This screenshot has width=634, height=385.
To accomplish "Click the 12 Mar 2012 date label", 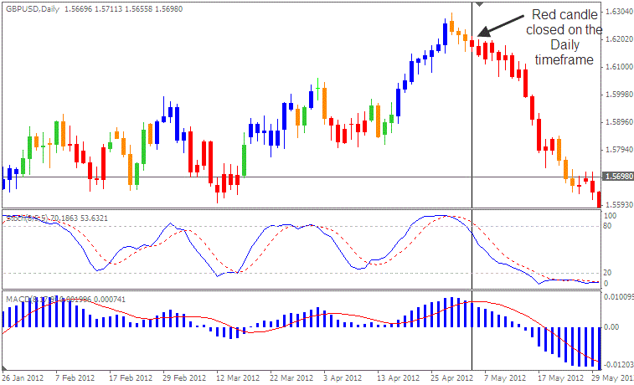I will (x=238, y=378).
